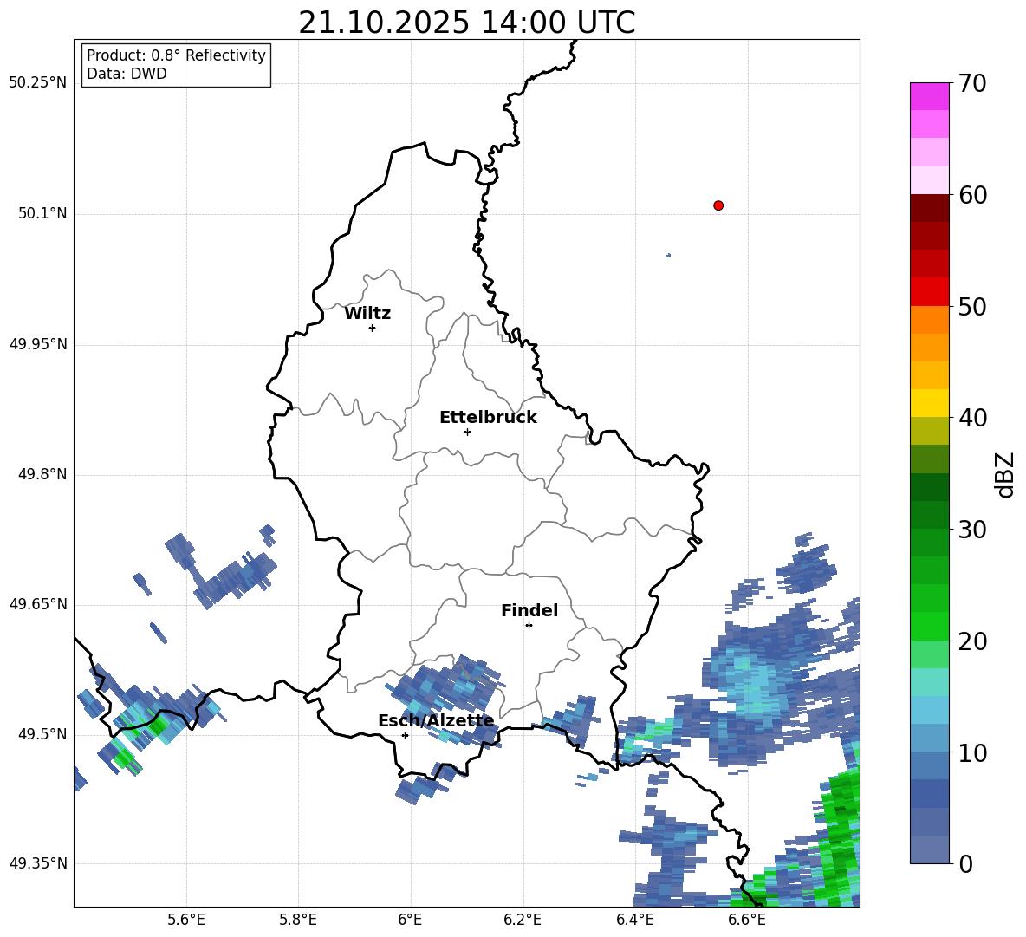This screenshot has width=1026, height=937.
Task: Pick the bright green swatch just above 20 dBZ
Action: click(929, 626)
